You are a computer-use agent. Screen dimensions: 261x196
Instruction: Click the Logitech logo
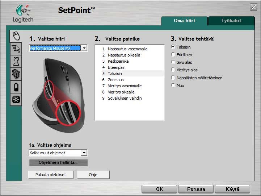(23, 13)
